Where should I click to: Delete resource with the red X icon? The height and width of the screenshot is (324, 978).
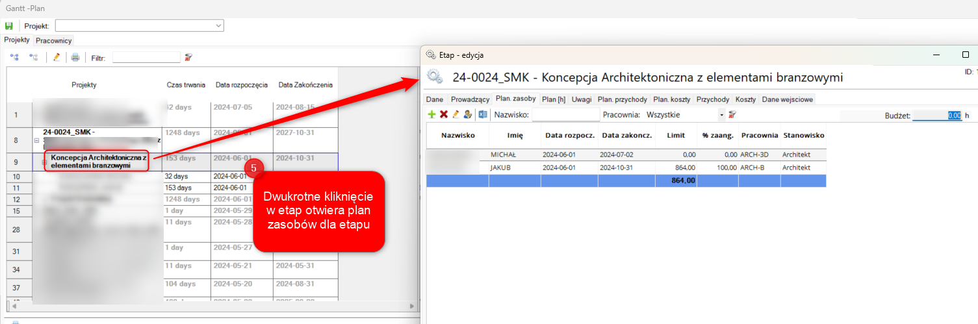click(444, 114)
